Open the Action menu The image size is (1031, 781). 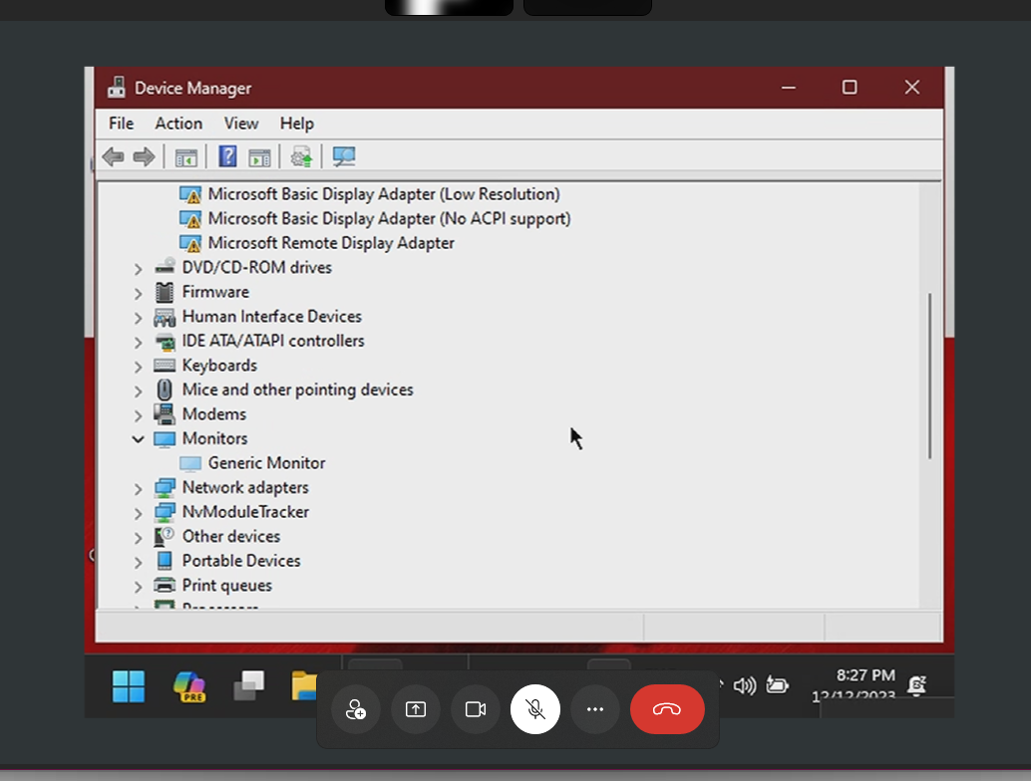178,124
